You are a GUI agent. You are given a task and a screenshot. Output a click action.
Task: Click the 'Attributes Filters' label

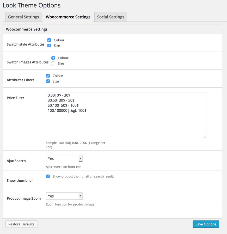[21, 80]
